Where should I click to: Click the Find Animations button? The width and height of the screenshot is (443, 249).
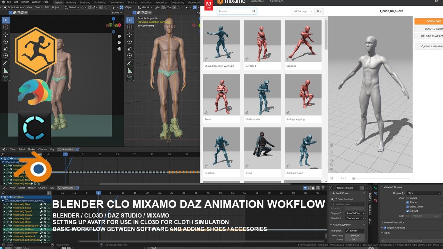tap(429, 46)
